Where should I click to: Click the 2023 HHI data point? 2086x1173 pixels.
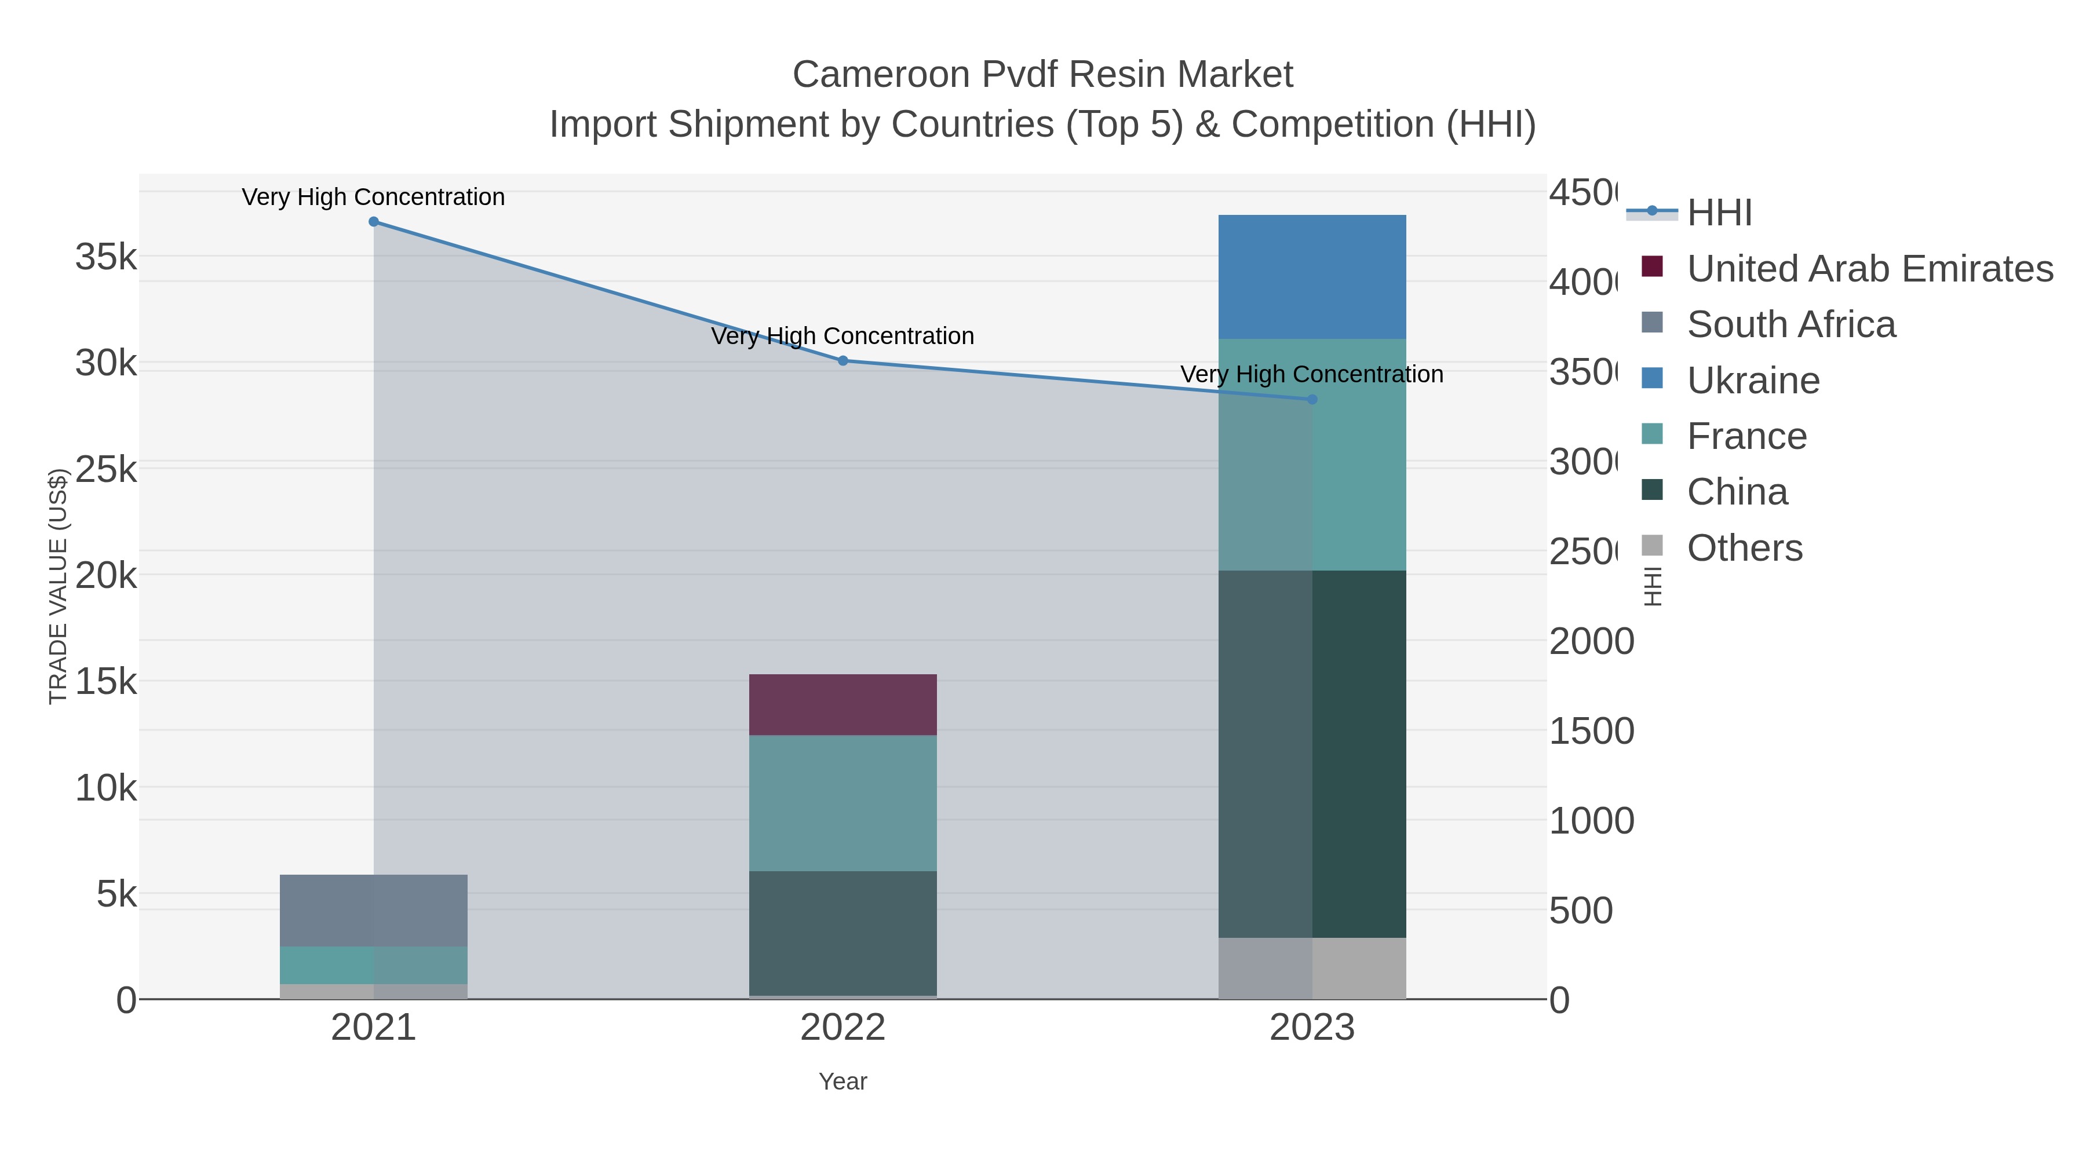pyautogui.click(x=1312, y=399)
